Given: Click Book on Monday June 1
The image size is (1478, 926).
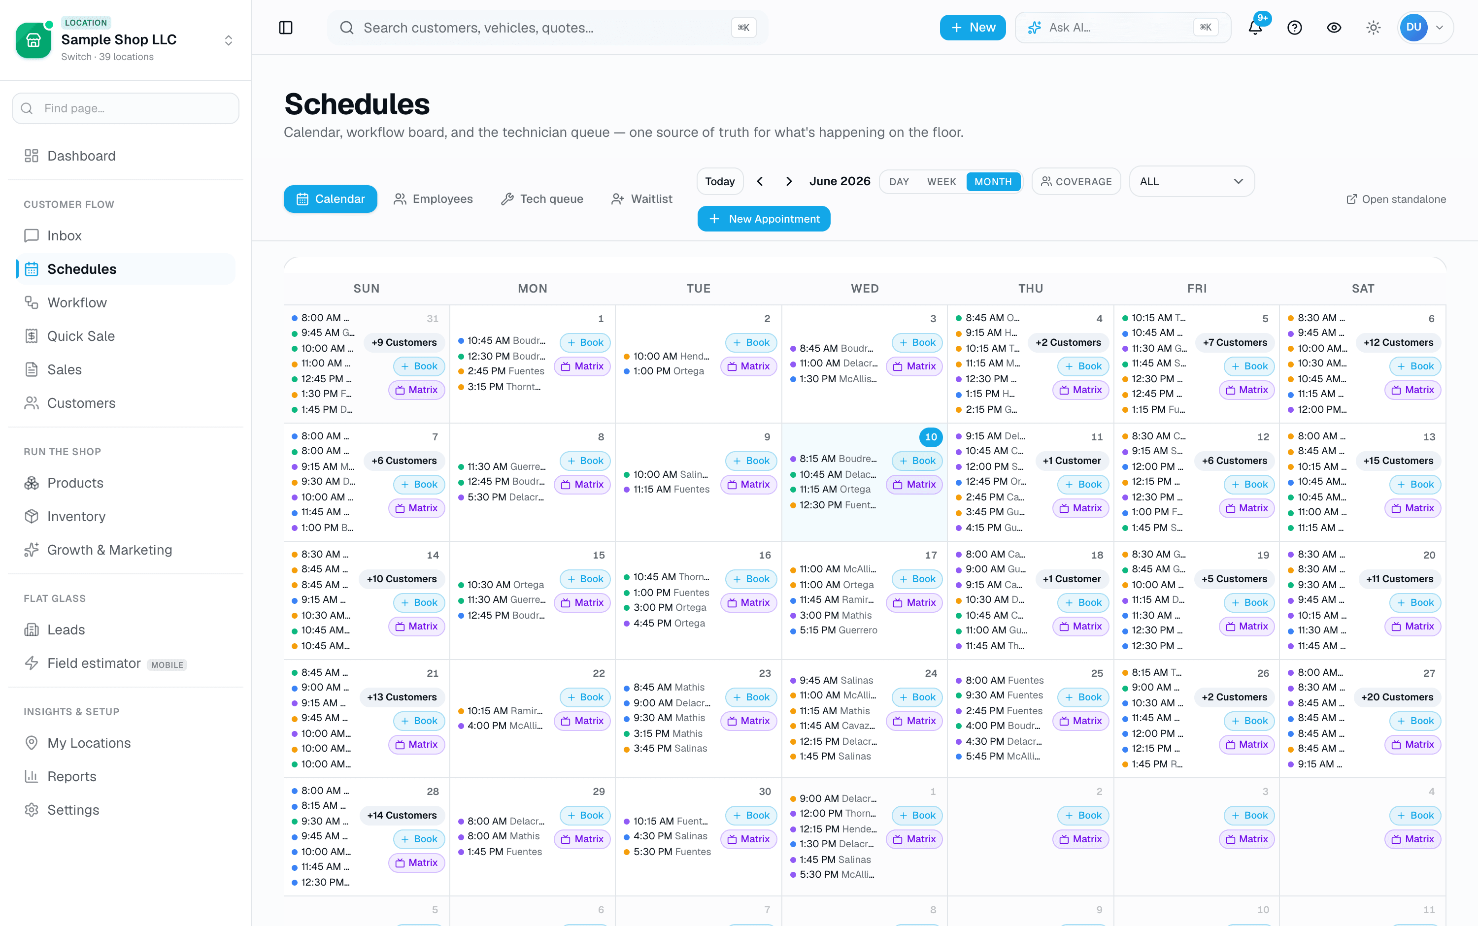Looking at the screenshot, I should point(585,342).
